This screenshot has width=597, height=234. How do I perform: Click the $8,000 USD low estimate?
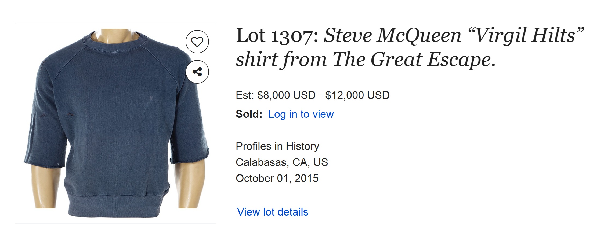pos(286,95)
